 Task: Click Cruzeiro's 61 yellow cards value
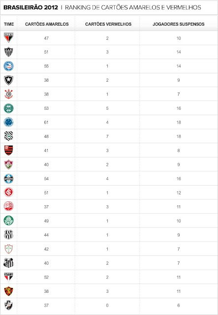(x=46, y=123)
